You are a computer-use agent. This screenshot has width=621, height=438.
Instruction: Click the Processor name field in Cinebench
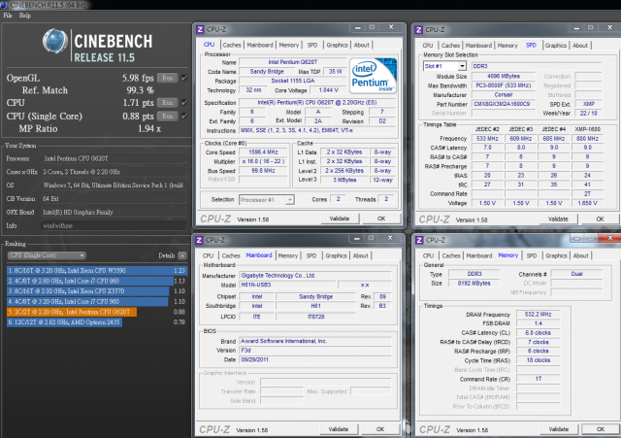pyautogui.click(x=114, y=158)
